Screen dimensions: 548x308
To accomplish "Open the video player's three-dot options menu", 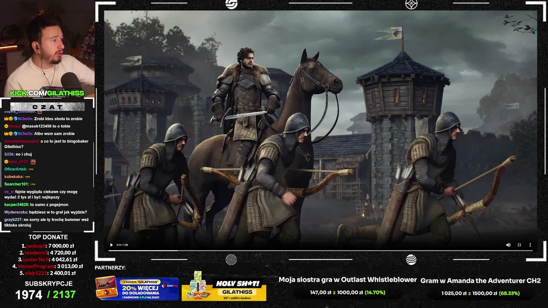I will [530, 245].
